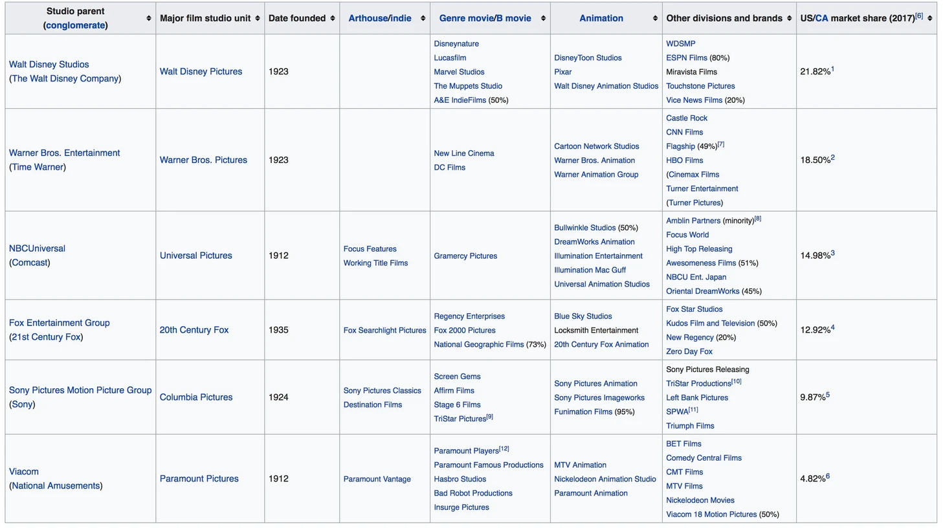Screen dimensions: 945x528
Task: Open the Focus Features link
Action: point(370,248)
